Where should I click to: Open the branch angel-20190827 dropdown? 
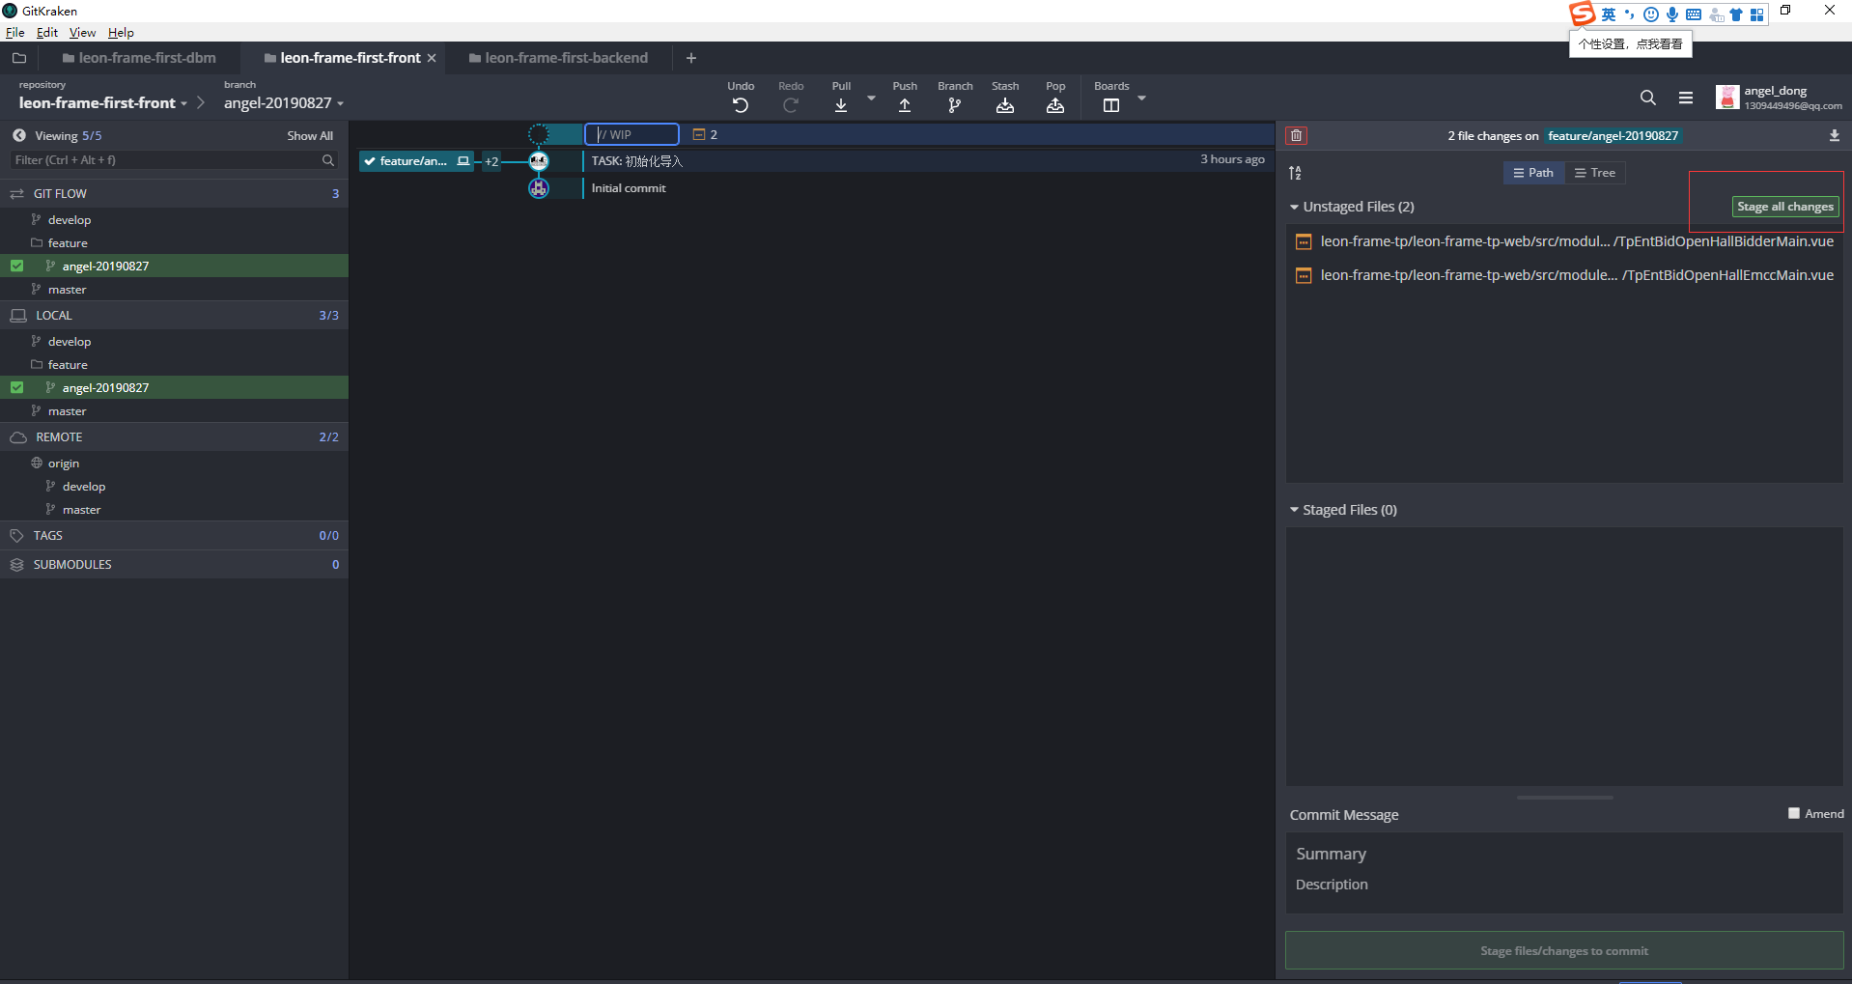click(284, 103)
